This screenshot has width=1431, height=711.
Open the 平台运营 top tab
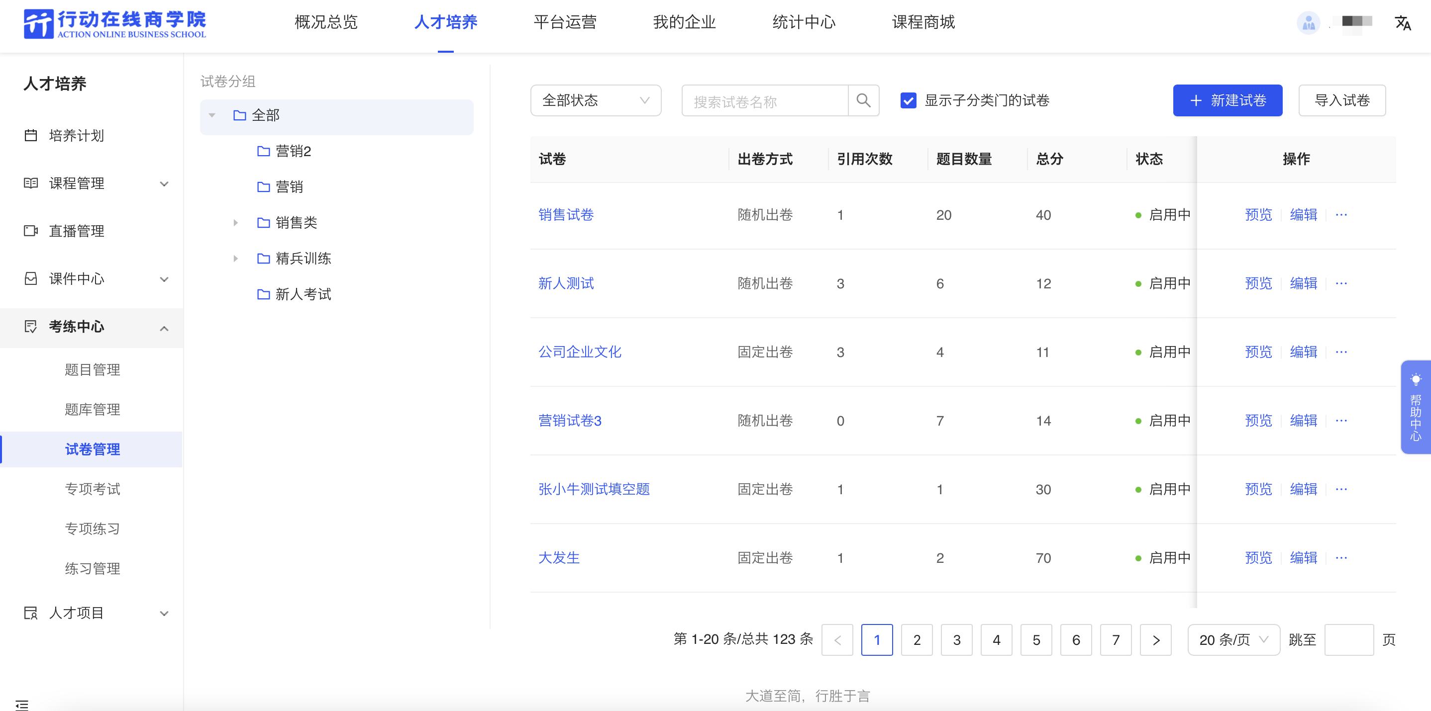coord(565,22)
